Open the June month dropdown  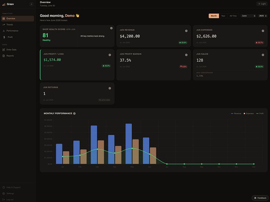248,16
